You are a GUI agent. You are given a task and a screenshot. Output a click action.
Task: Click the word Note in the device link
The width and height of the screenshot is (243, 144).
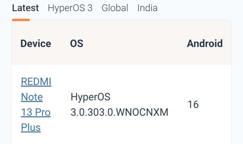[x=32, y=97]
